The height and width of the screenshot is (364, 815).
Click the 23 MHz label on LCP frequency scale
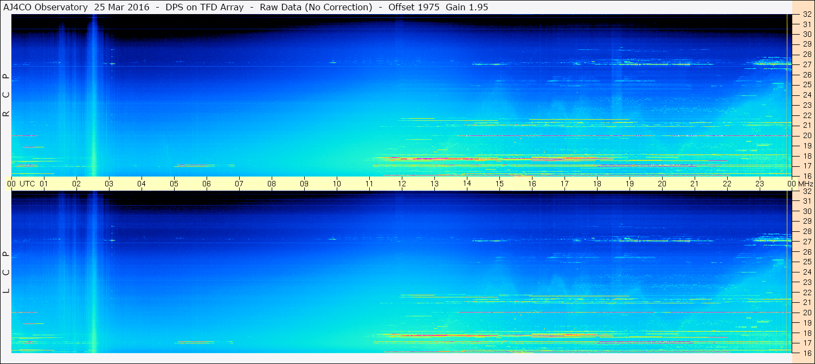[x=807, y=282]
